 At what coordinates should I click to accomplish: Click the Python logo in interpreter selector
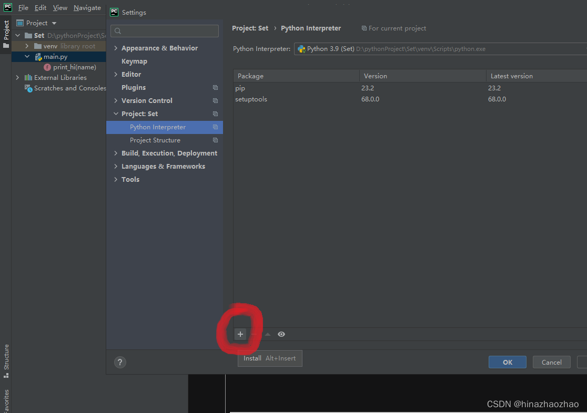click(x=301, y=49)
